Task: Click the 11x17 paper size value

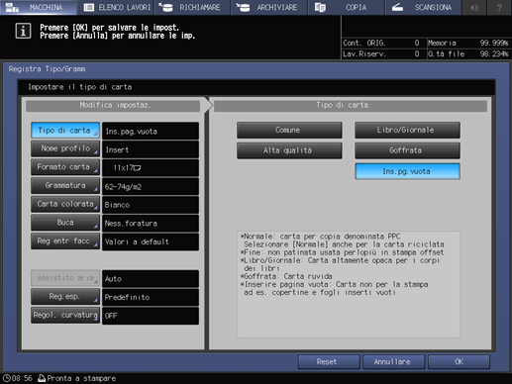Action: pyautogui.click(x=151, y=168)
